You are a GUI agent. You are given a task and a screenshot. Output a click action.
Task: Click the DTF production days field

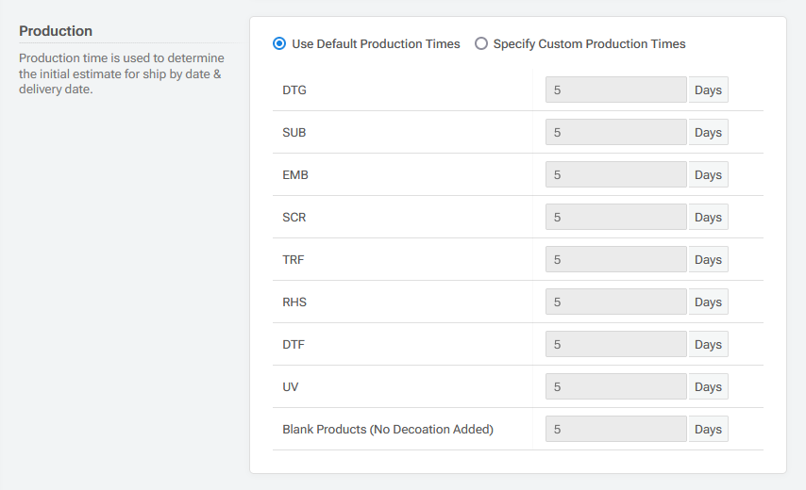coord(615,344)
